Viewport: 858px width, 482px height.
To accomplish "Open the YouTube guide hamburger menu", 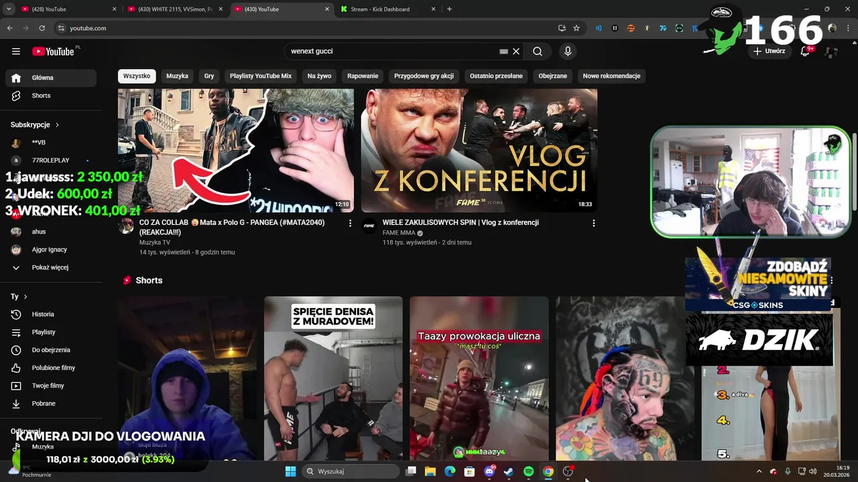I will coord(16,52).
